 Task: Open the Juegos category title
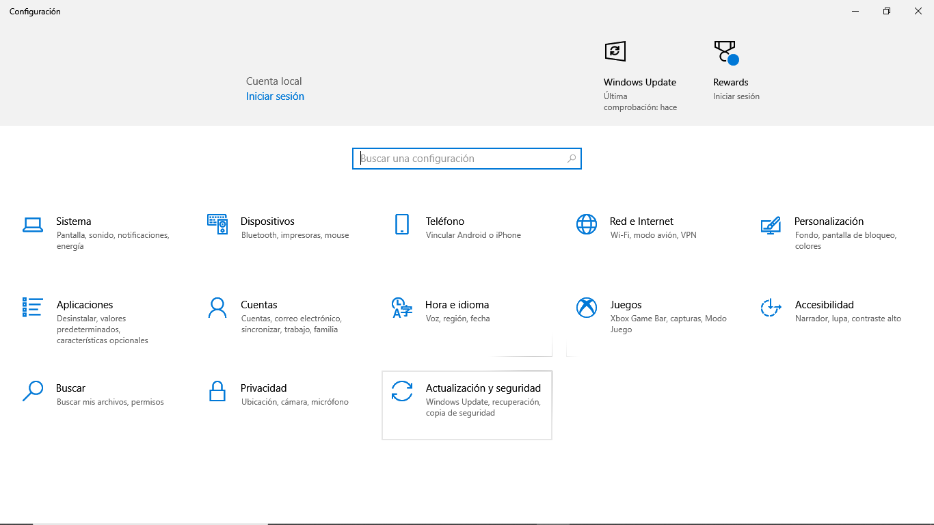pos(626,305)
